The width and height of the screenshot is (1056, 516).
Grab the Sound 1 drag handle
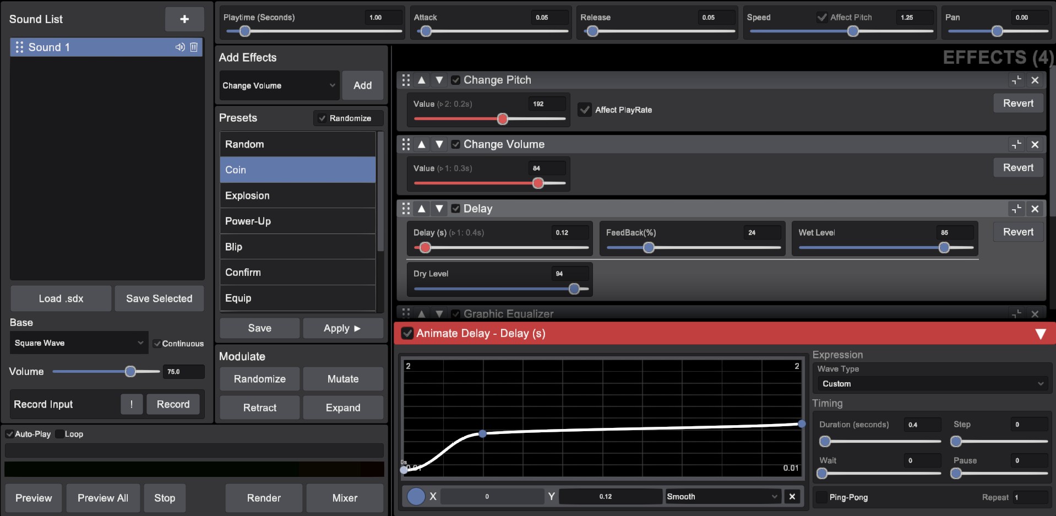(19, 47)
